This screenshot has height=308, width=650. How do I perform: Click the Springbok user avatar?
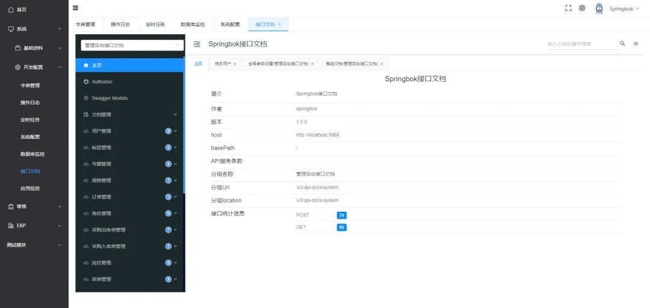pyautogui.click(x=599, y=8)
